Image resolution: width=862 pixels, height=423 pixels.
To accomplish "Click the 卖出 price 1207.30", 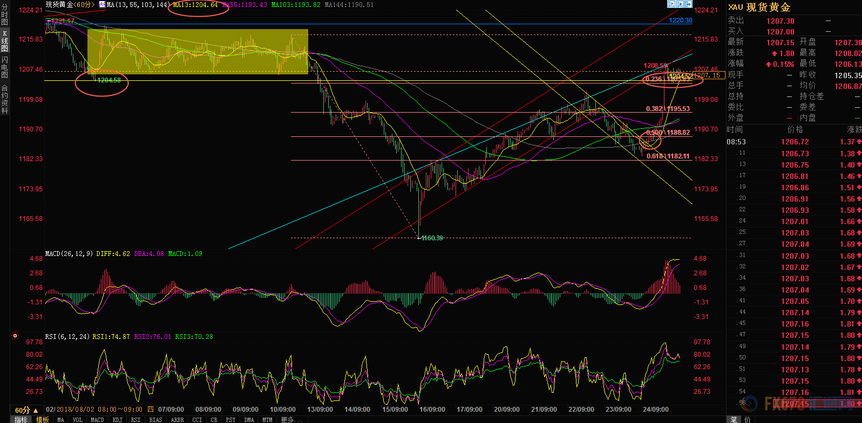I will [780, 21].
